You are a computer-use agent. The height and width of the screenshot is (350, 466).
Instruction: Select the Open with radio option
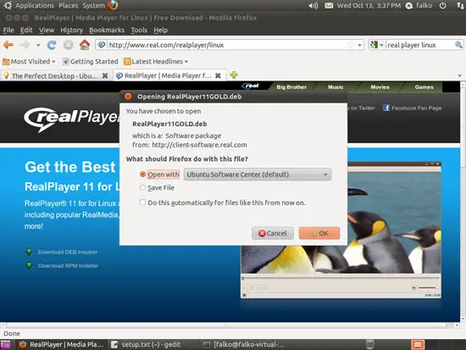click(142, 175)
